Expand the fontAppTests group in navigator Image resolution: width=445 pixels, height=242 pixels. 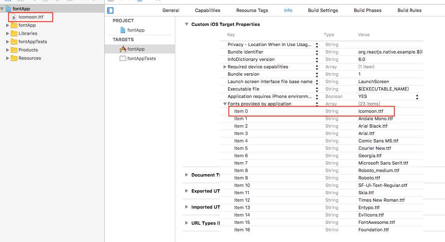pos(7,42)
